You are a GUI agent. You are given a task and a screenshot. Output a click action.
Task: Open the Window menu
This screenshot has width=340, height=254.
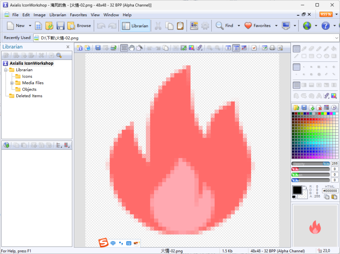point(111,15)
